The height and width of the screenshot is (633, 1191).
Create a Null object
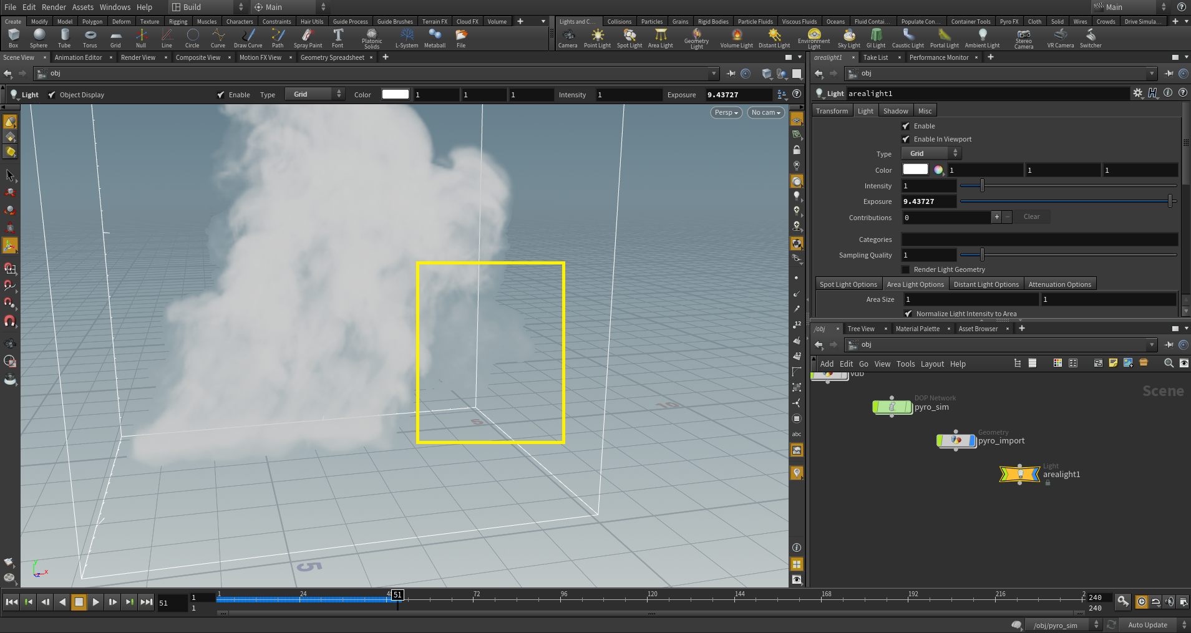(x=141, y=38)
